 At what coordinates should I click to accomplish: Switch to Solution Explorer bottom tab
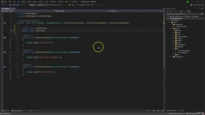coord(171,111)
